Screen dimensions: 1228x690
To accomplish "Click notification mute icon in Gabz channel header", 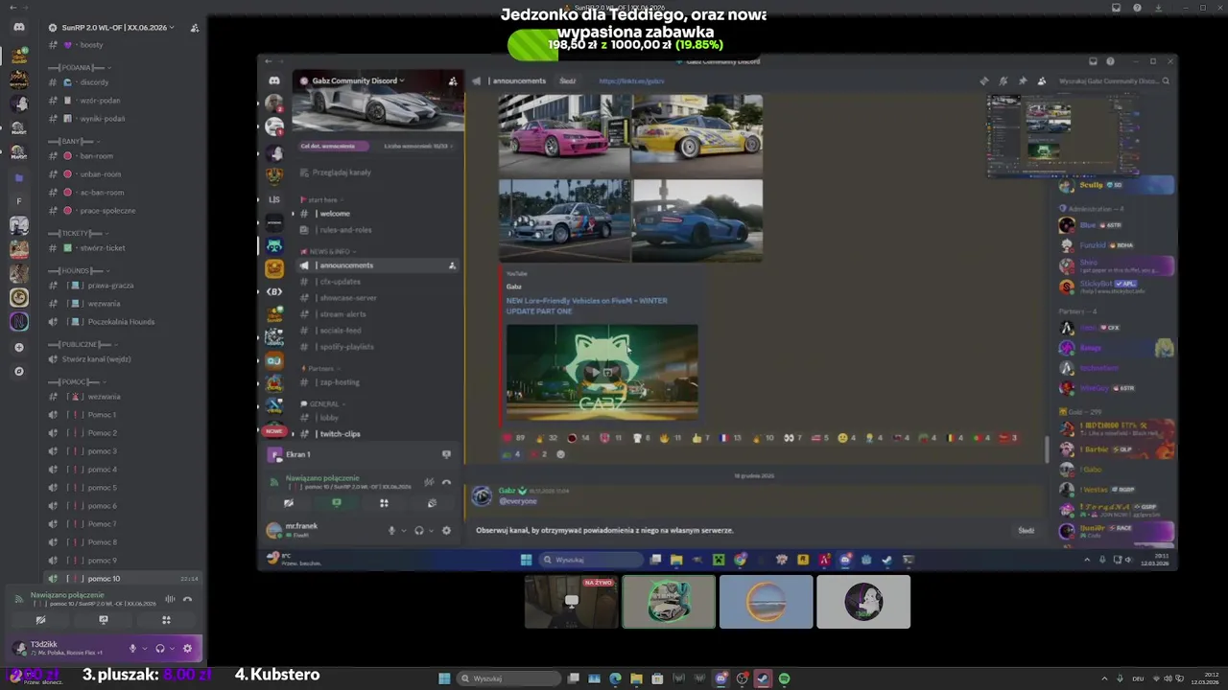I will coord(1004,81).
